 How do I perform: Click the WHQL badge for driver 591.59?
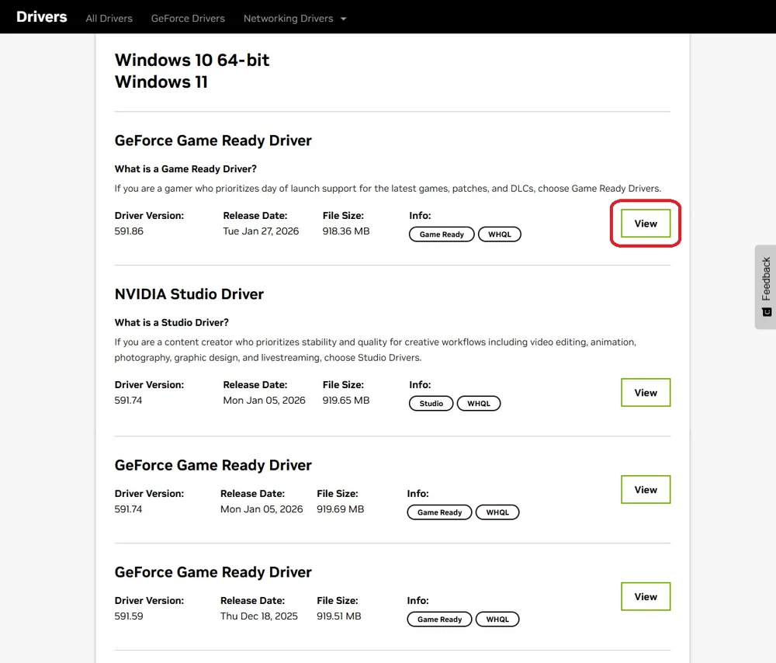pyautogui.click(x=497, y=619)
